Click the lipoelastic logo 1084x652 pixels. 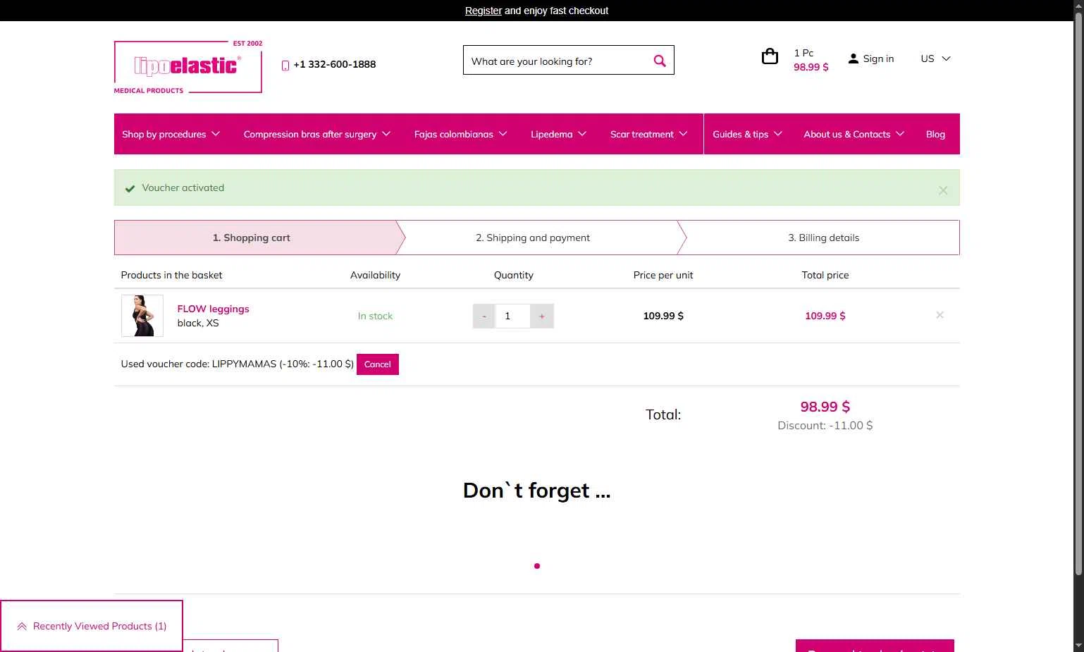coord(188,68)
